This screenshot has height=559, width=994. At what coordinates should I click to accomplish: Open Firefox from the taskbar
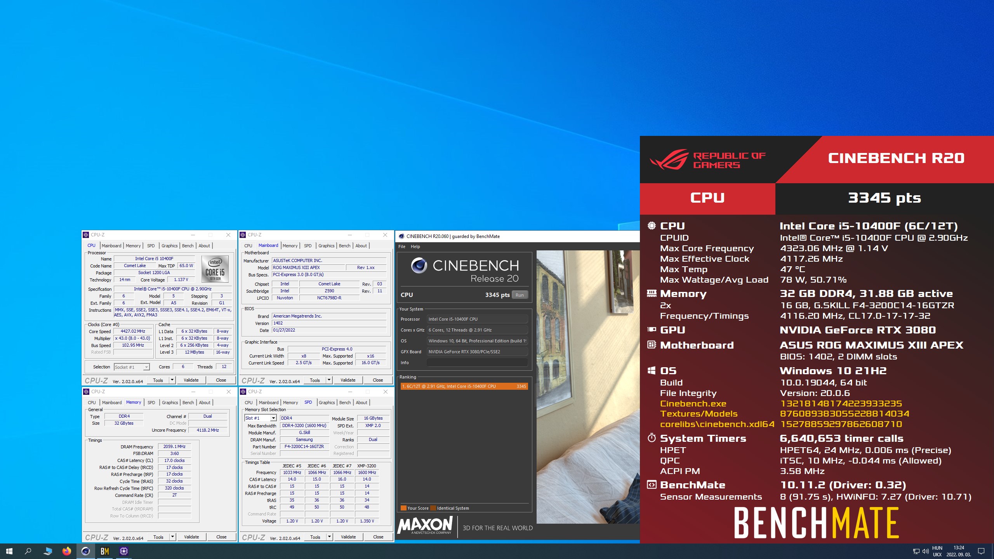(x=67, y=551)
